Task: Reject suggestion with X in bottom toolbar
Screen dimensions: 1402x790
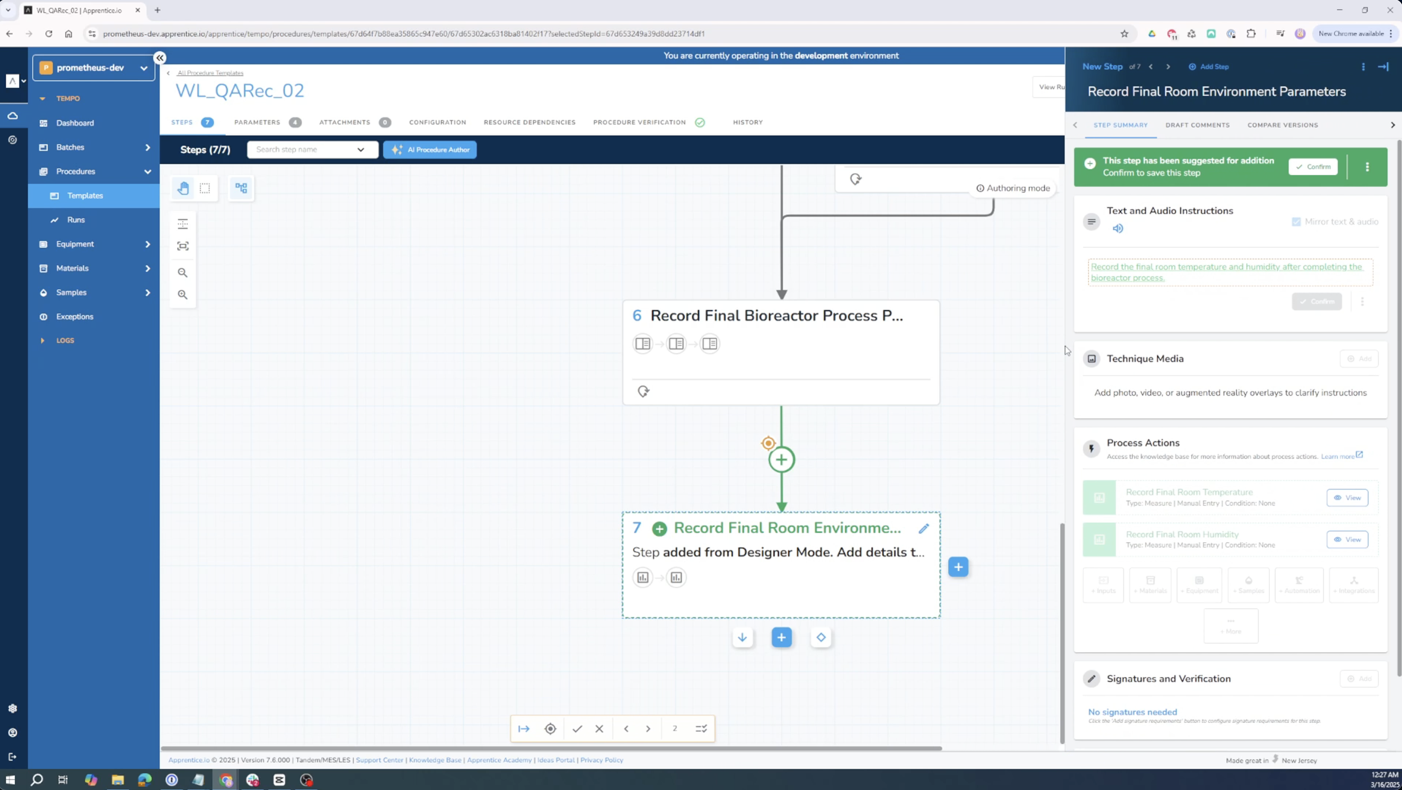Action: pyautogui.click(x=599, y=729)
